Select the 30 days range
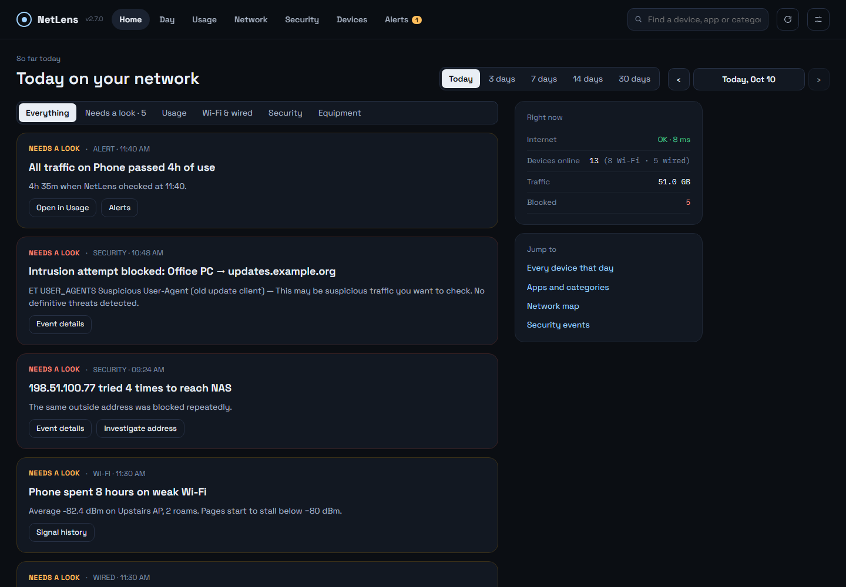Image resolution: width=846 pixels, height=587 pixels. (634, 79)
